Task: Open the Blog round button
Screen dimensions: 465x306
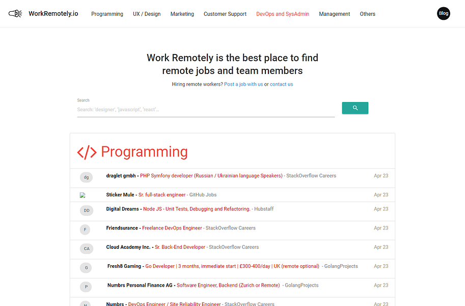Action: click(443, 13)
